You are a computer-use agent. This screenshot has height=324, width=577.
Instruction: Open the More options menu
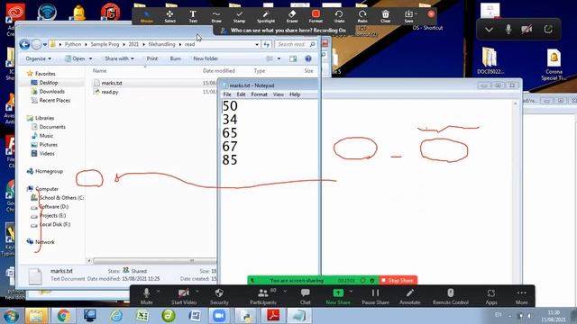pyautogui.click(x=521, y=296)
